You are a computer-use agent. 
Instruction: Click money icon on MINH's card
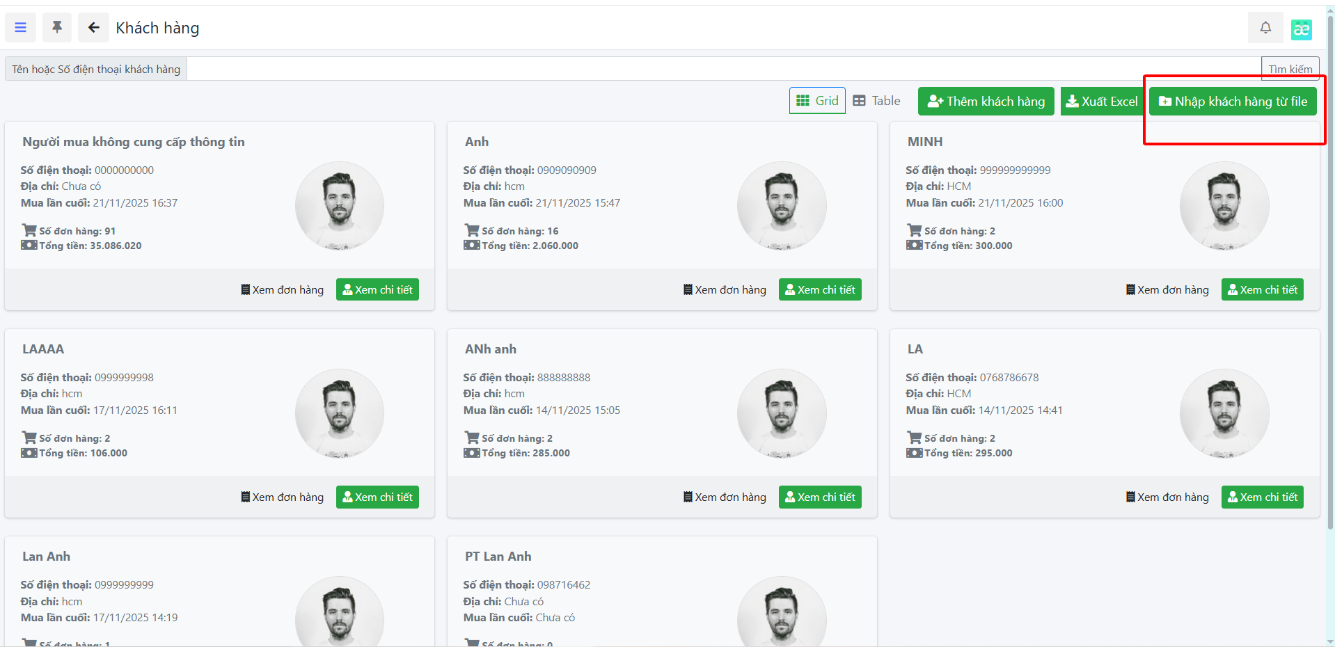914,246
